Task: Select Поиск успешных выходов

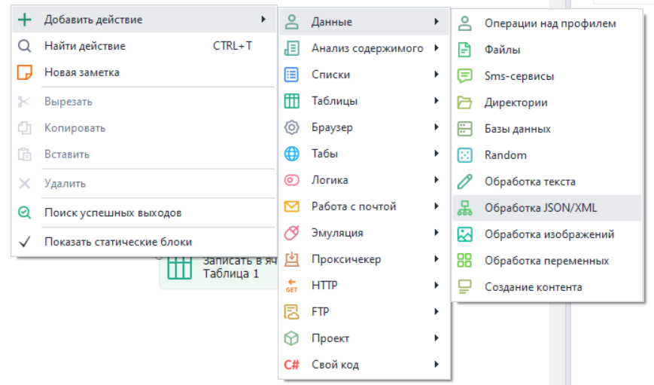Action: [x=112, y=212]
